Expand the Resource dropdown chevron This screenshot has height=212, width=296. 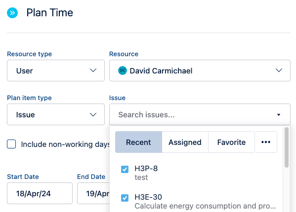279,71
